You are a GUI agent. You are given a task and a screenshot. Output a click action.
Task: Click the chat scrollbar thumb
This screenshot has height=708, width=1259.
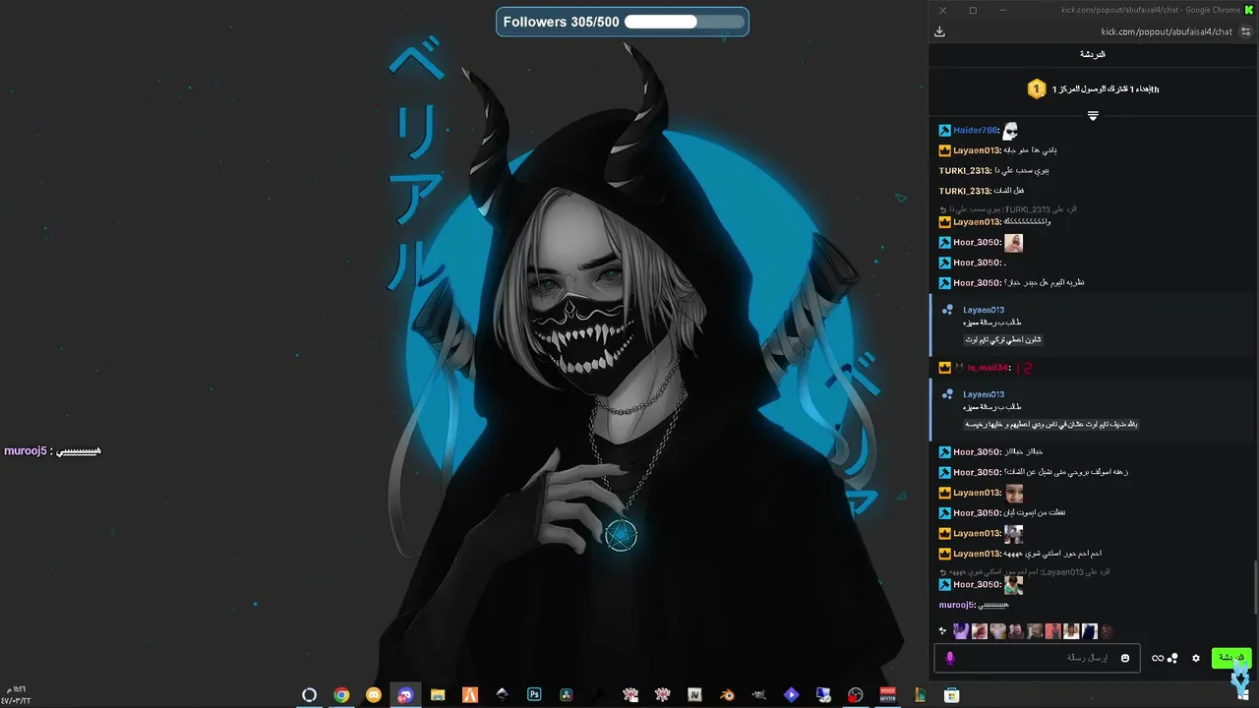(1254, 585)
